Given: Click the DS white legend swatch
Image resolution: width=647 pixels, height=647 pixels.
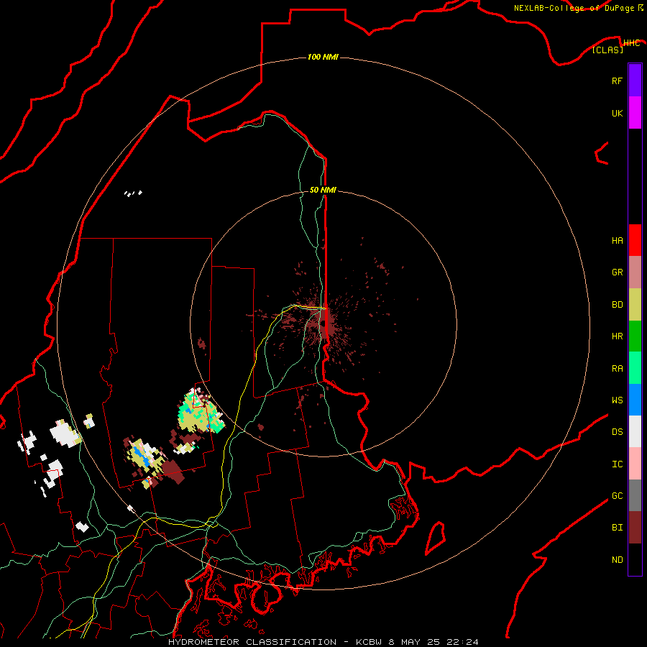Looking at the screenshot, I should [x=635, y=431].
